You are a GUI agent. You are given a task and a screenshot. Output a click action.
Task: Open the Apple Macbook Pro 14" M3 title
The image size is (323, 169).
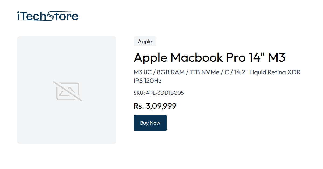point(210,57)
